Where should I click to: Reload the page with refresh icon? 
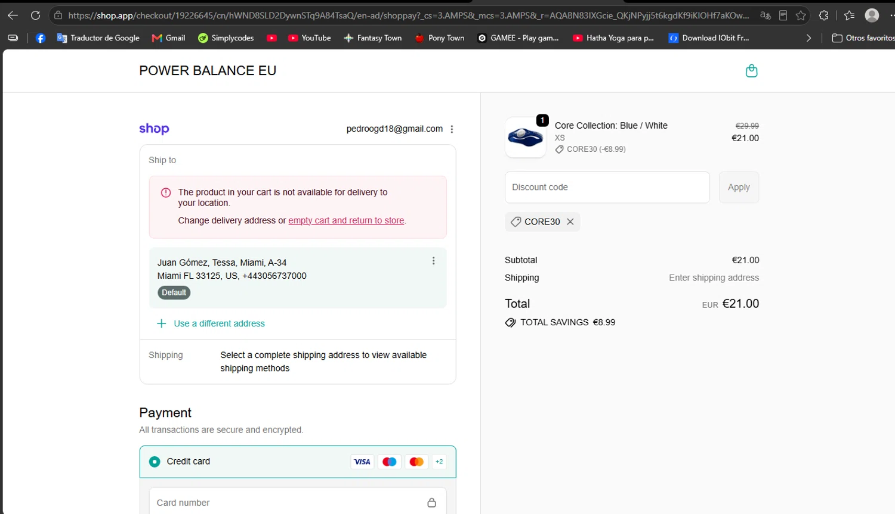36,15
